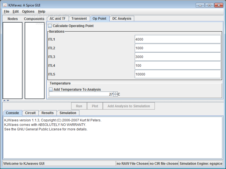This screenshot has width=226, height=169.
Task: Enable Calculate Operating Point checkbox
Action: (x=50, y=26)
